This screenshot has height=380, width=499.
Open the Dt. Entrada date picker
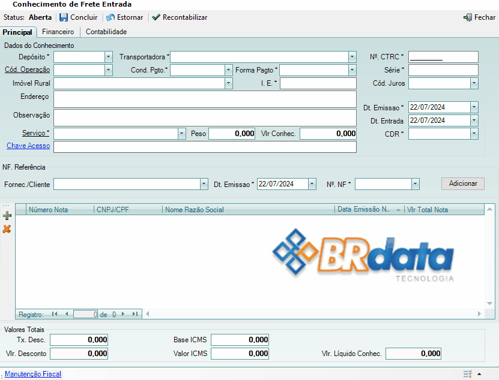[x=474, y=120]
